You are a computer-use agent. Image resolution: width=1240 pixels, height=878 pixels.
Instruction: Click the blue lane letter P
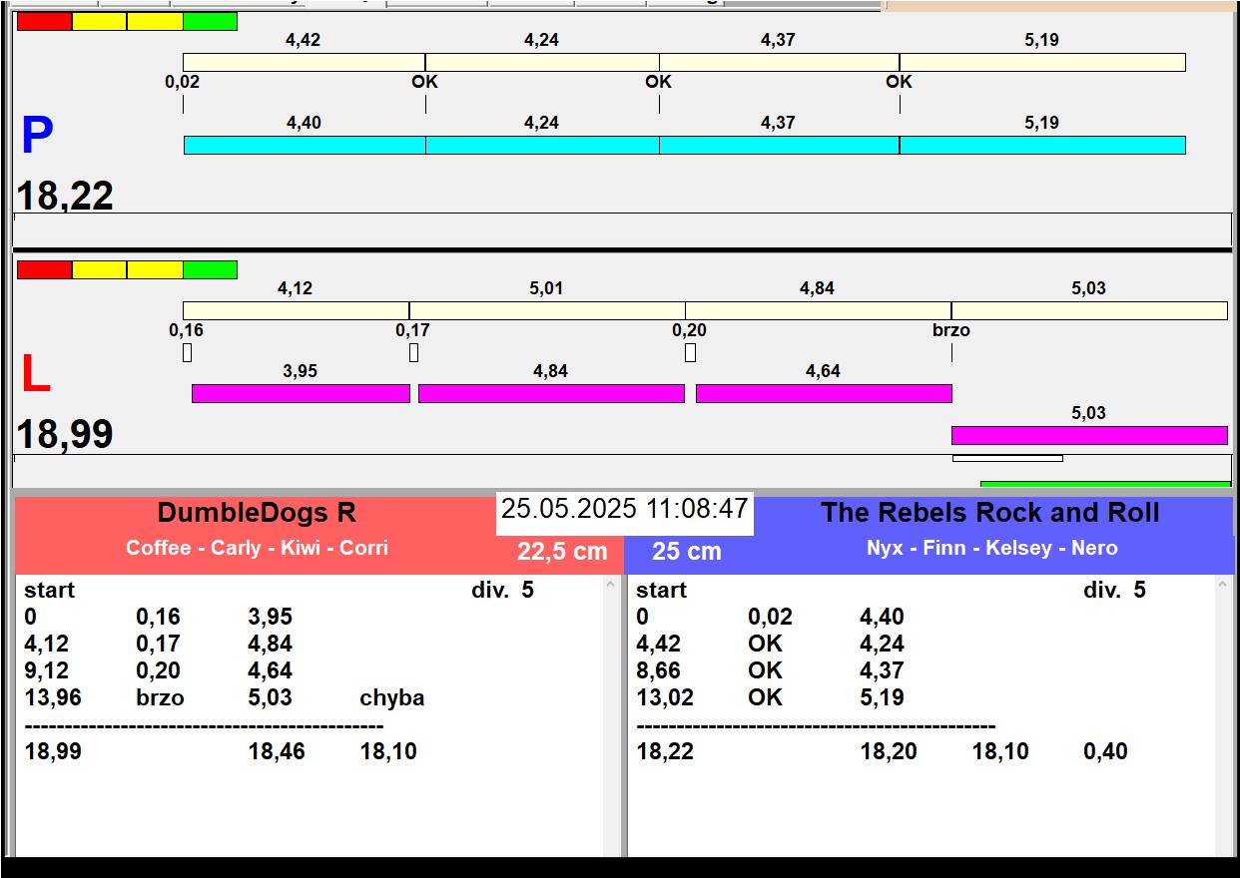[x=37, y=137]
